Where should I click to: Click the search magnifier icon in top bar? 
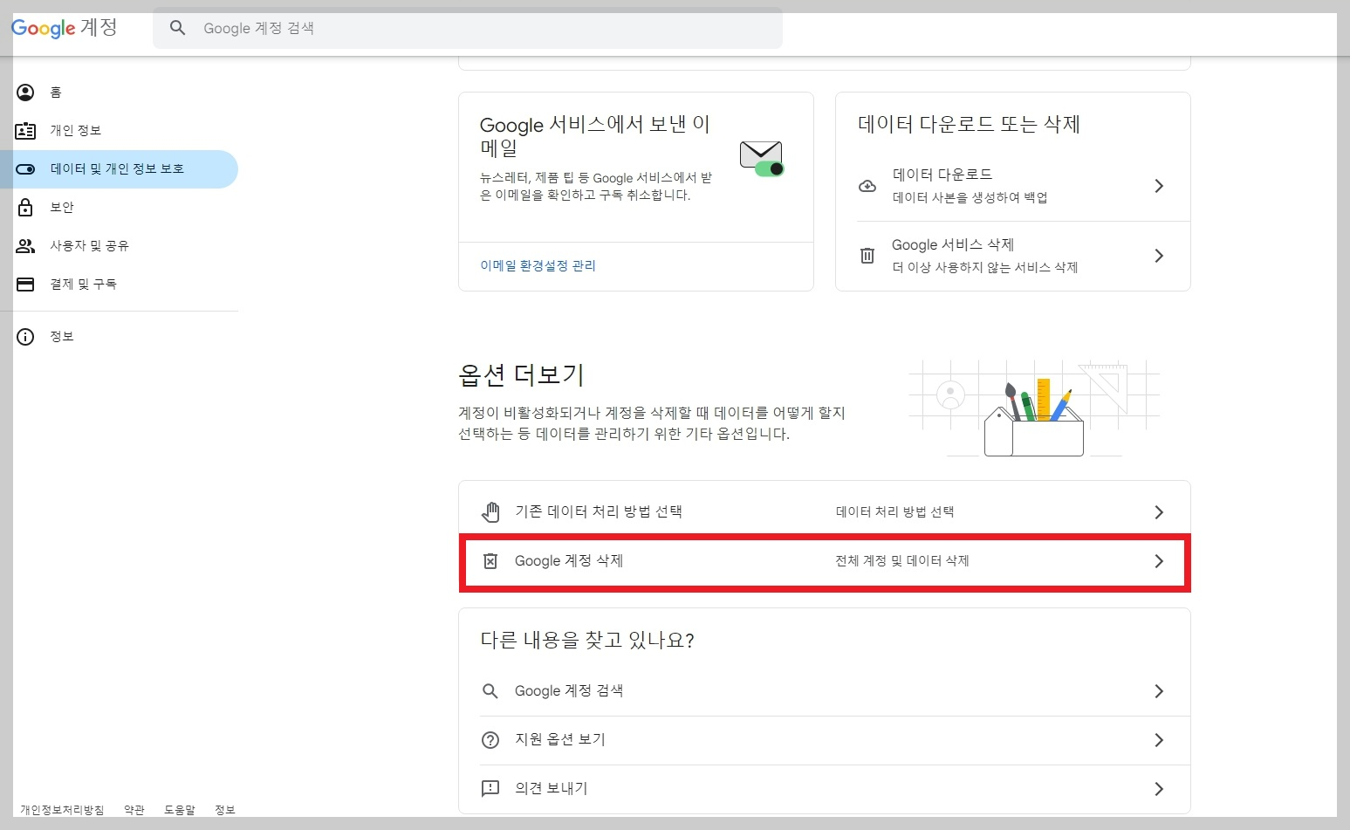178,28
